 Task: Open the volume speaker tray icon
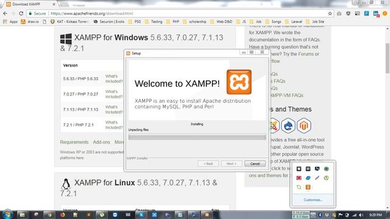coord(361,215)
